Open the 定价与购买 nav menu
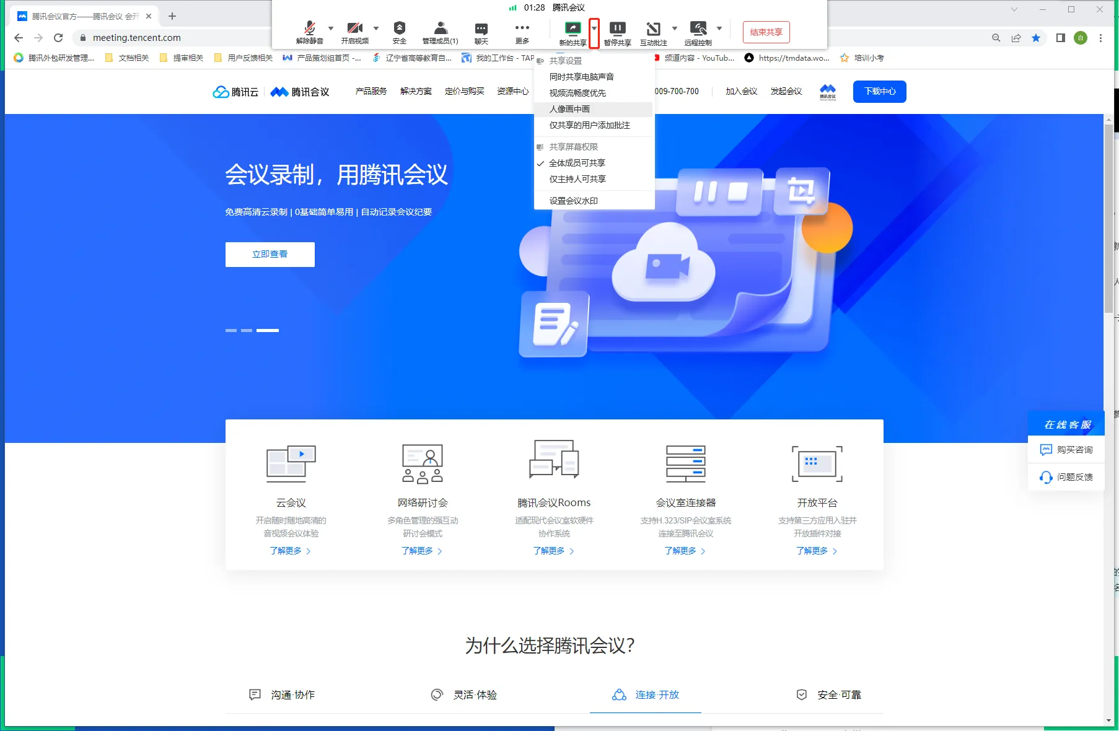Viewport: 1119px width, 731px height. click(465, 92)
